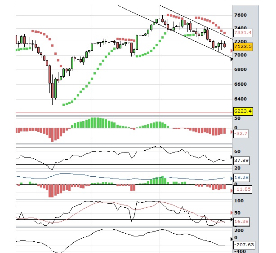Click the 100 level label on stochastic axis
Image resolution: width=276 pixels, height=253 pixels.
coord(239,201)
